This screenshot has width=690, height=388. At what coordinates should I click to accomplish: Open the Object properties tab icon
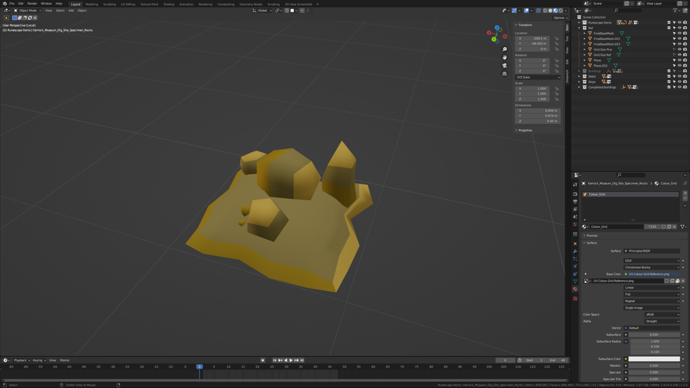coord(575,244)
